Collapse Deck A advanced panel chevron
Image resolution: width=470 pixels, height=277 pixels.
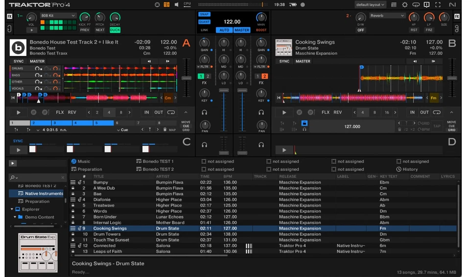186,112
